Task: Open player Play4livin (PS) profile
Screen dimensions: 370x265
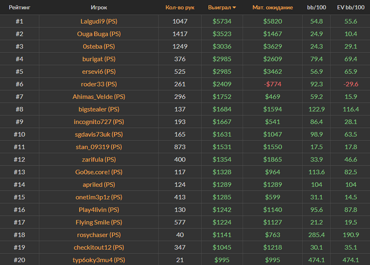Action: 98,210
